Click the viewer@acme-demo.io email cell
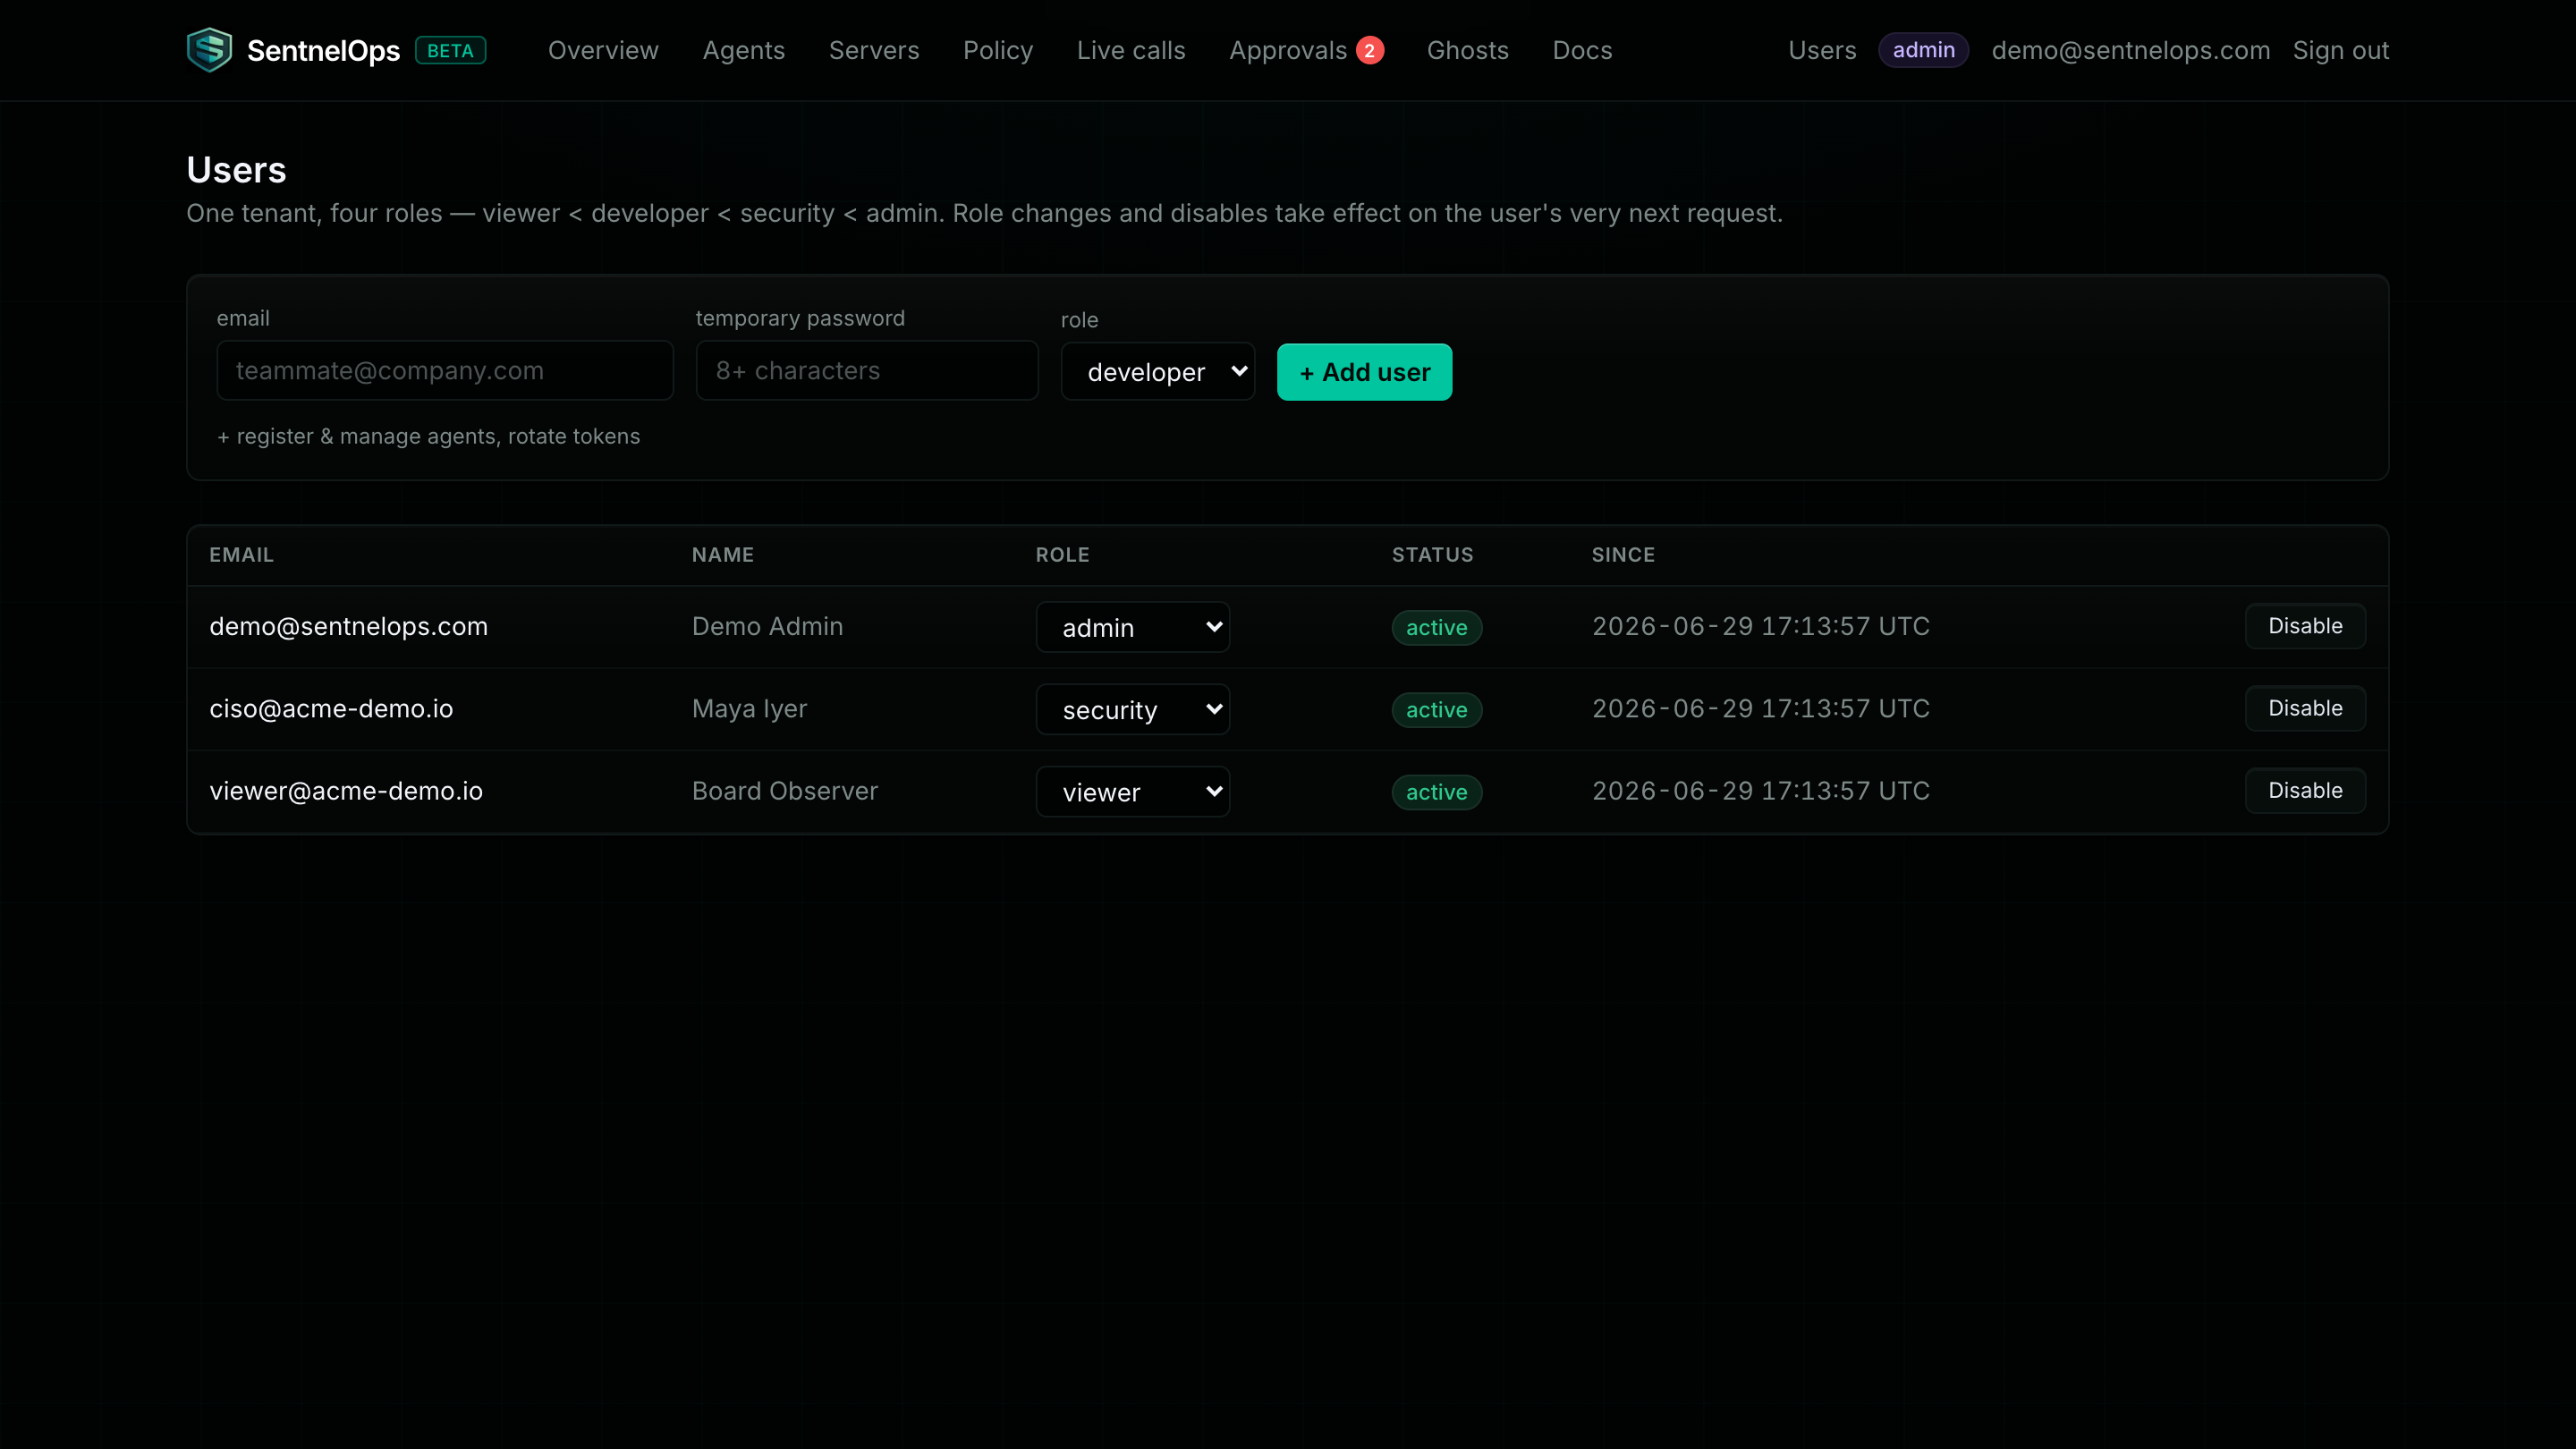Viewport: 2576px width, 1449px height. pyautogui.click(x=346, y=790)
